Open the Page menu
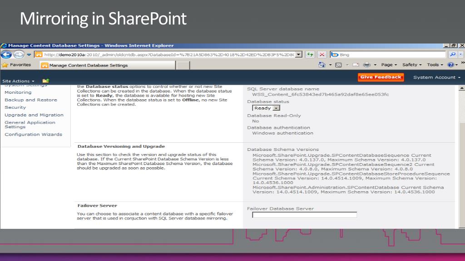 pyautogui.click(x=389, y=65)
